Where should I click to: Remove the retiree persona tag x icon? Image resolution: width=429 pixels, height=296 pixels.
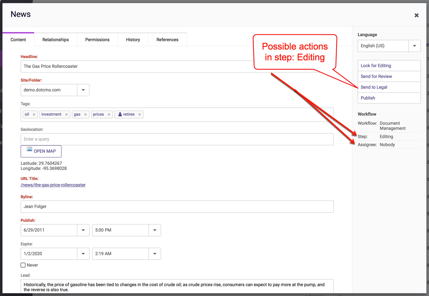point(140,115)
